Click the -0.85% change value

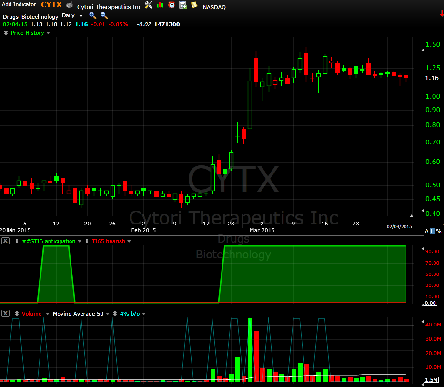[x=118, y=24]
